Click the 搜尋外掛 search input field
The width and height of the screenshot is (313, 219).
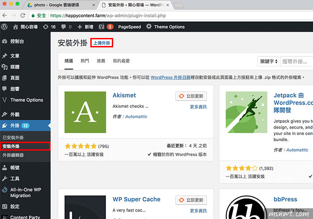coord(296,61)
